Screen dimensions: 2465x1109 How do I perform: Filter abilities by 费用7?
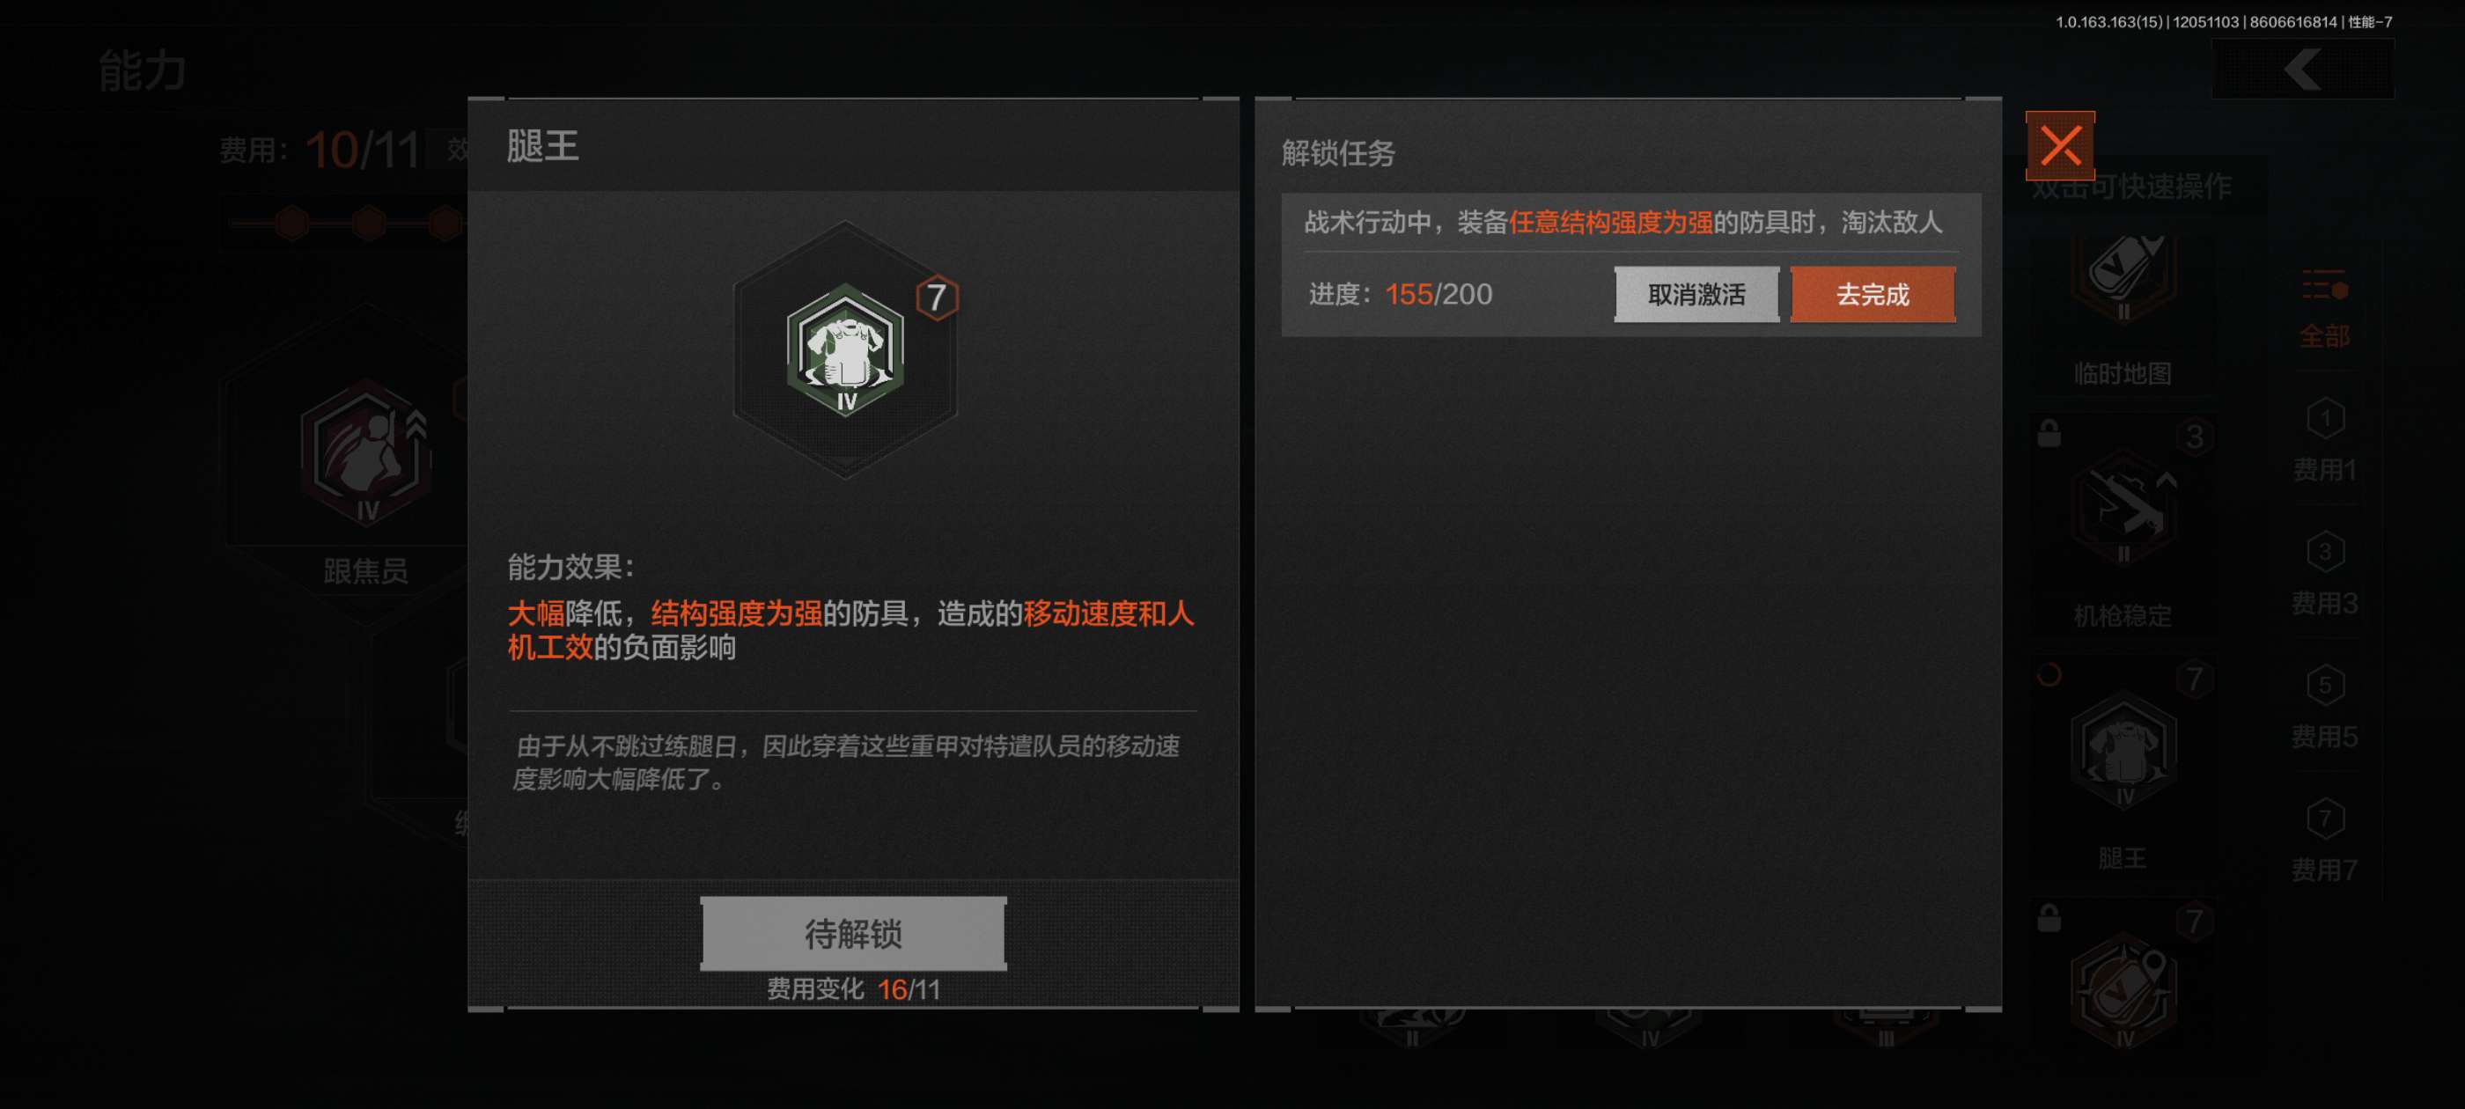[x=2324, y=841]
